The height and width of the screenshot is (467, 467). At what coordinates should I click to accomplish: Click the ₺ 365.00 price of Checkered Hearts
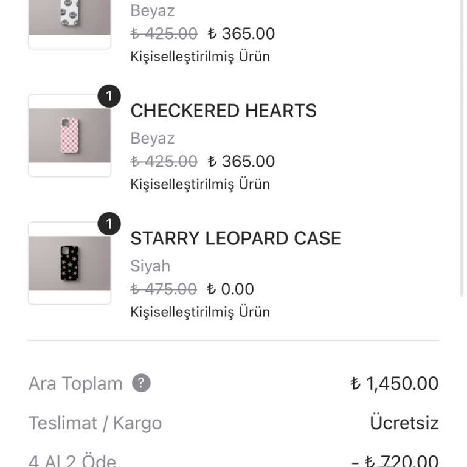point(241,161)
